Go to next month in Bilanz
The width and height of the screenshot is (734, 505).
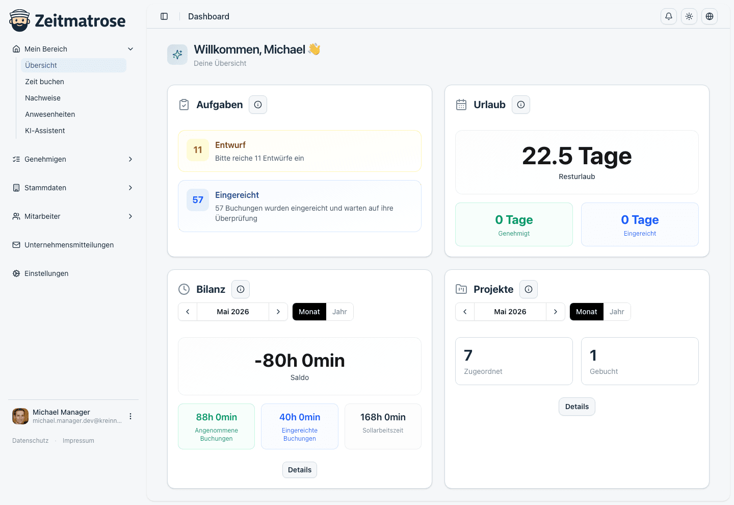pos(278,312)
